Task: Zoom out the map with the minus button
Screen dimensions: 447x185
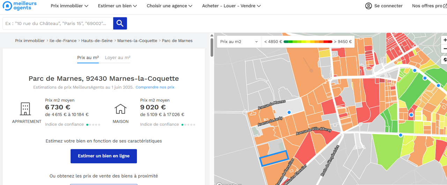Action: coord(445,49)
